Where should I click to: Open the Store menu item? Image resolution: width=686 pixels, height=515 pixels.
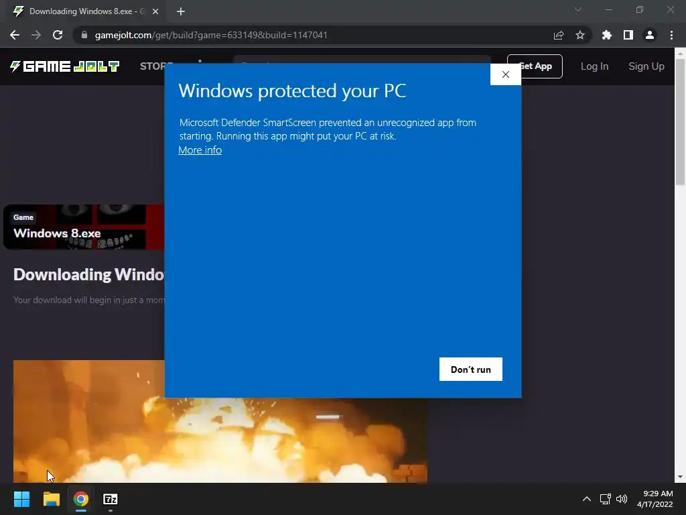152,66
